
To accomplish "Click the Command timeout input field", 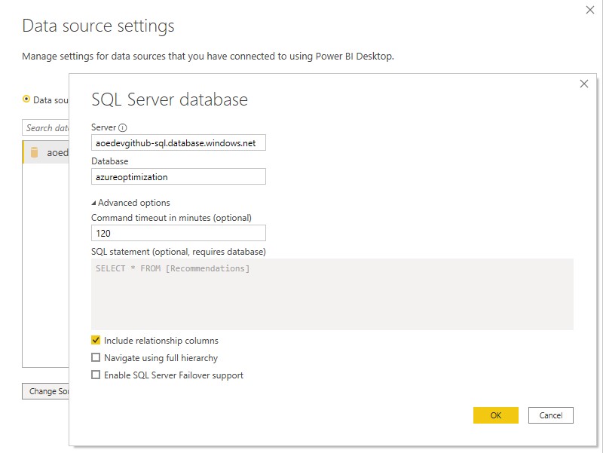I will pos(179,233).
